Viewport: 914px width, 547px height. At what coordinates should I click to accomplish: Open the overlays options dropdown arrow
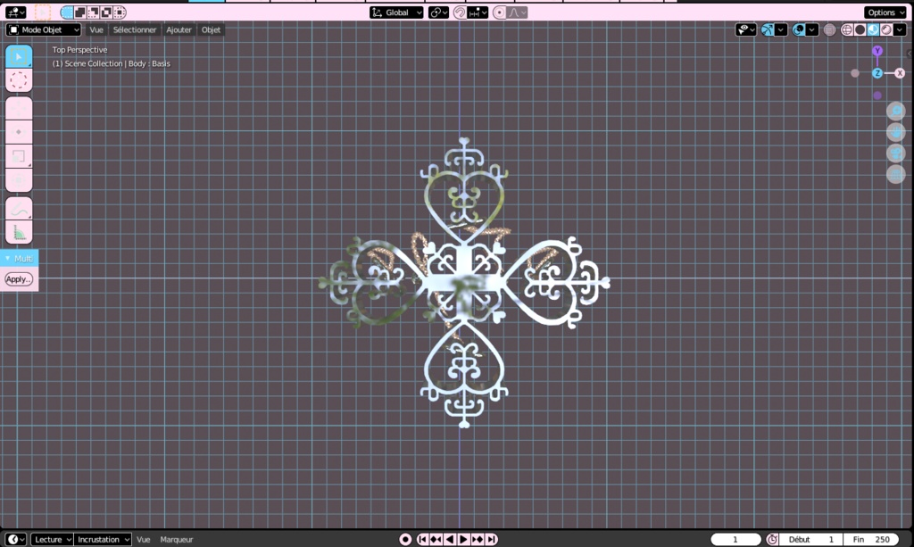pyautogui.click(x=812, y=29)
